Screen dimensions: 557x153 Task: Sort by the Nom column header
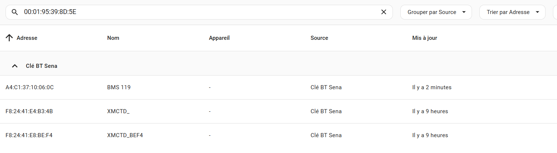point(113,38)
